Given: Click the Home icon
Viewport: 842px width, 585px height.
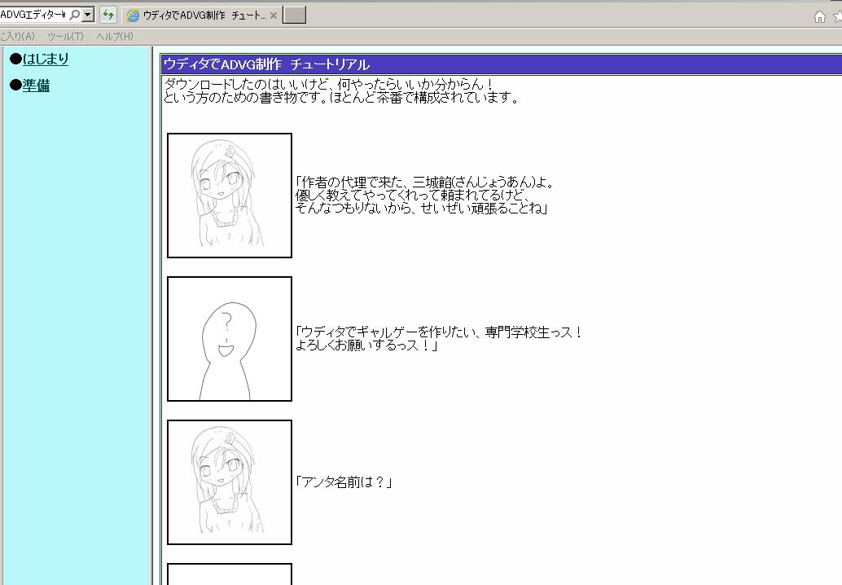Looking at the screenshot, I should (819, 16).
